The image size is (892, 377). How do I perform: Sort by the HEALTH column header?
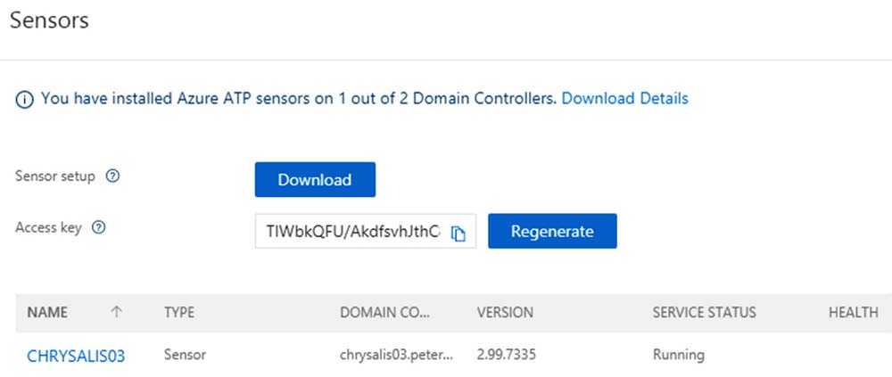click(853, 313)
